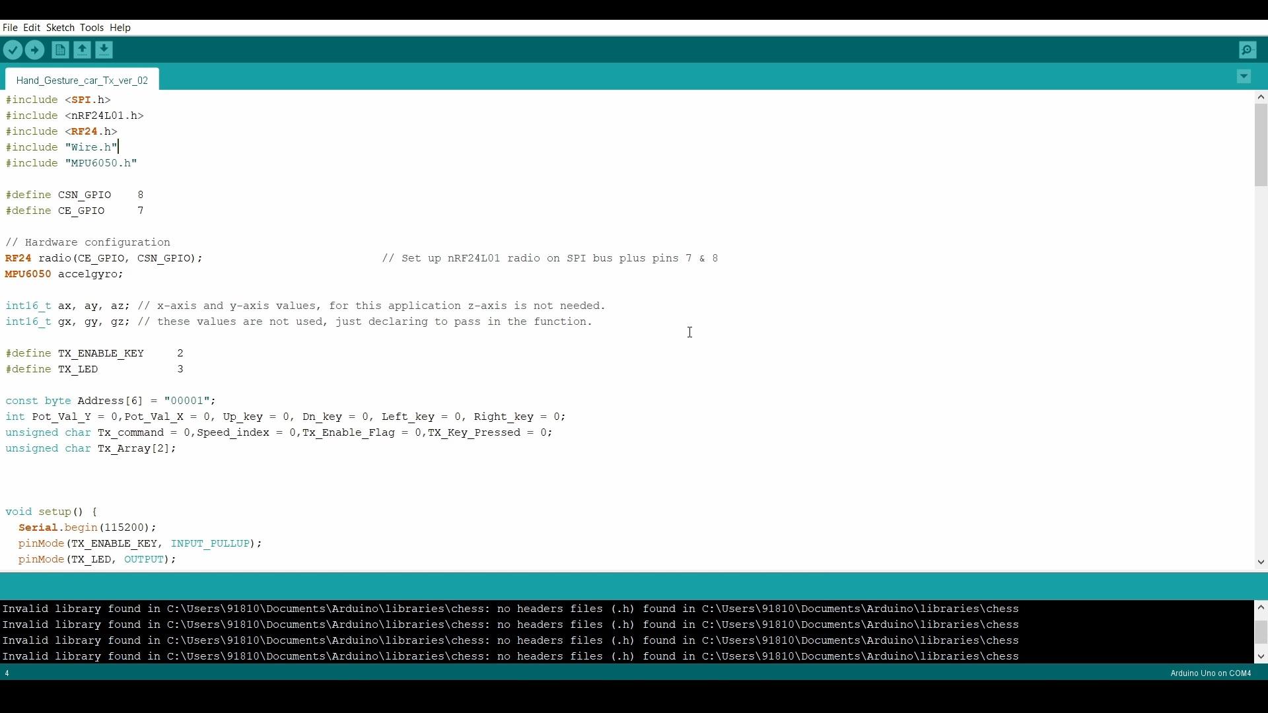Open the Tools menu
Screen dimensions: 1268x713
[x=90, y=27]
